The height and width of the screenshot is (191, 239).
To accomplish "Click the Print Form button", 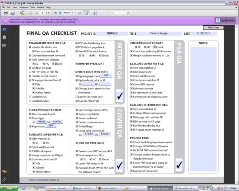I will click(214, 28).
